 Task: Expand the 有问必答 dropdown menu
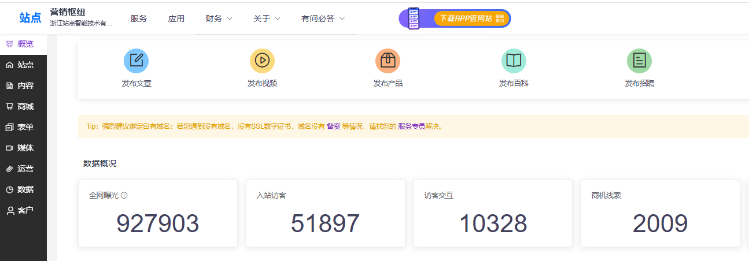(323, 18)
